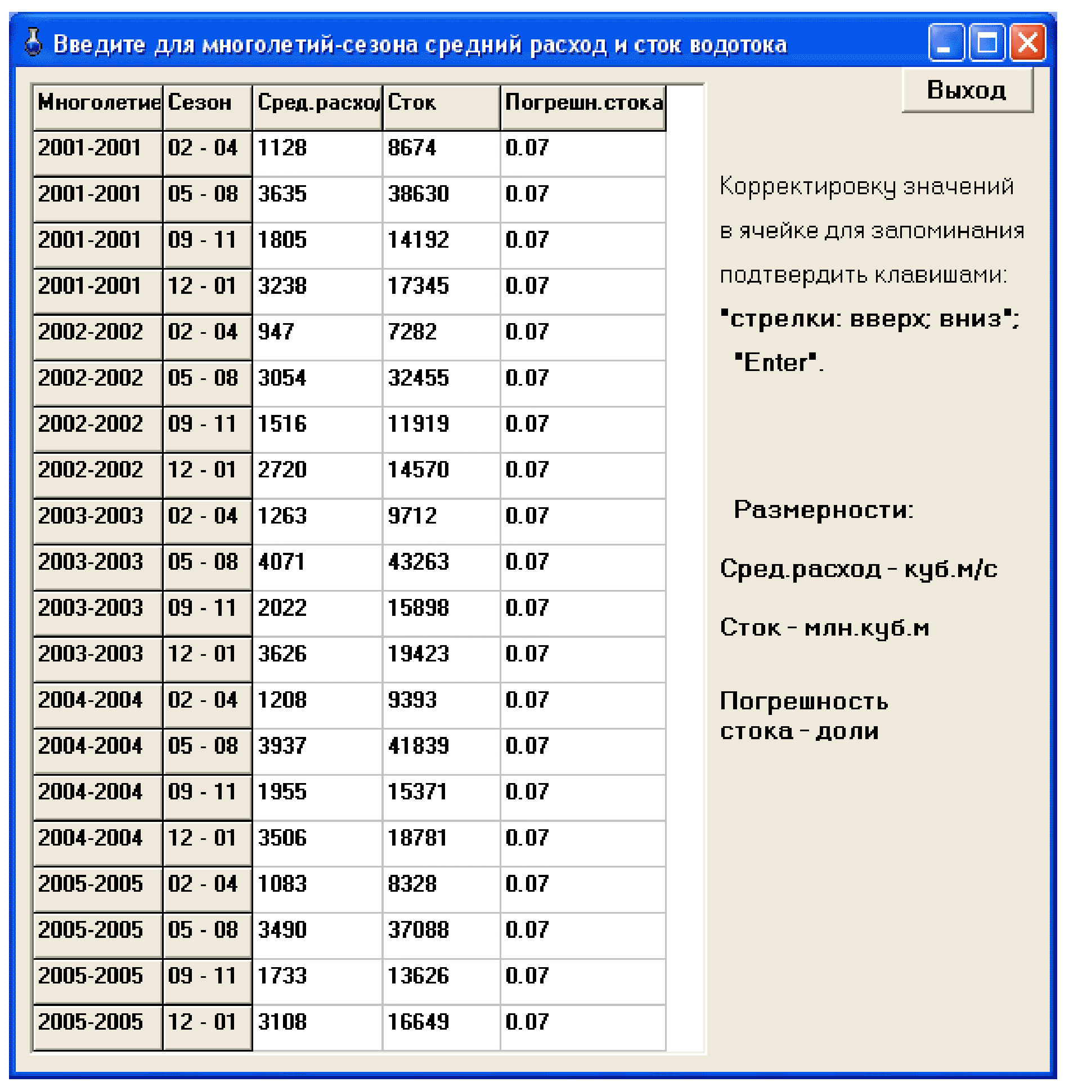Edit error cell 0.07 in 2001-2001 02 - 04 row
The image size is (1069, 1091).
(x=583, y=154)
